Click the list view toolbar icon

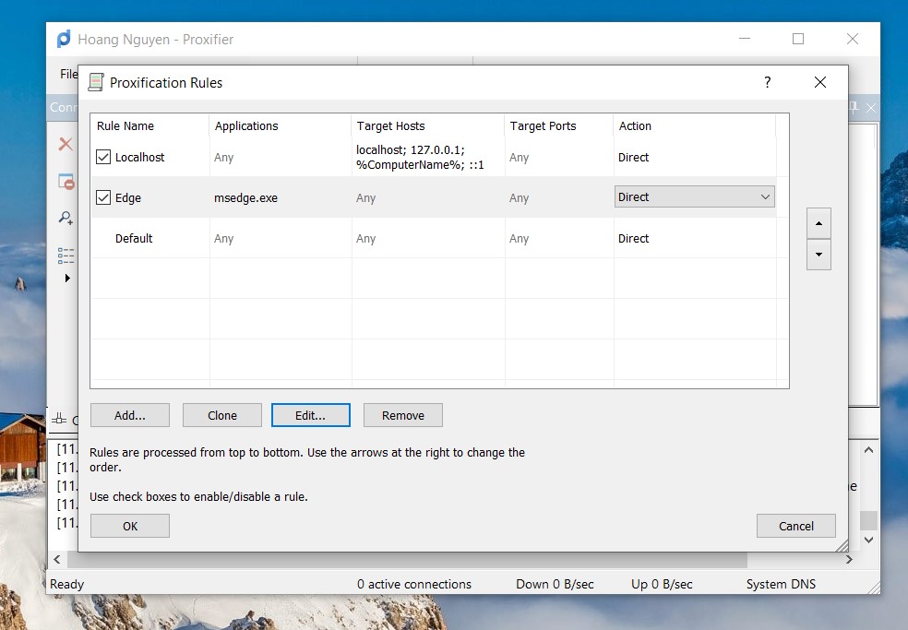[x=66, y=255]
